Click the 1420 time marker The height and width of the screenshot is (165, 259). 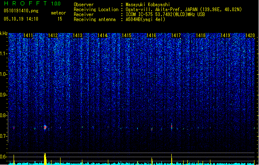point(250,35)
